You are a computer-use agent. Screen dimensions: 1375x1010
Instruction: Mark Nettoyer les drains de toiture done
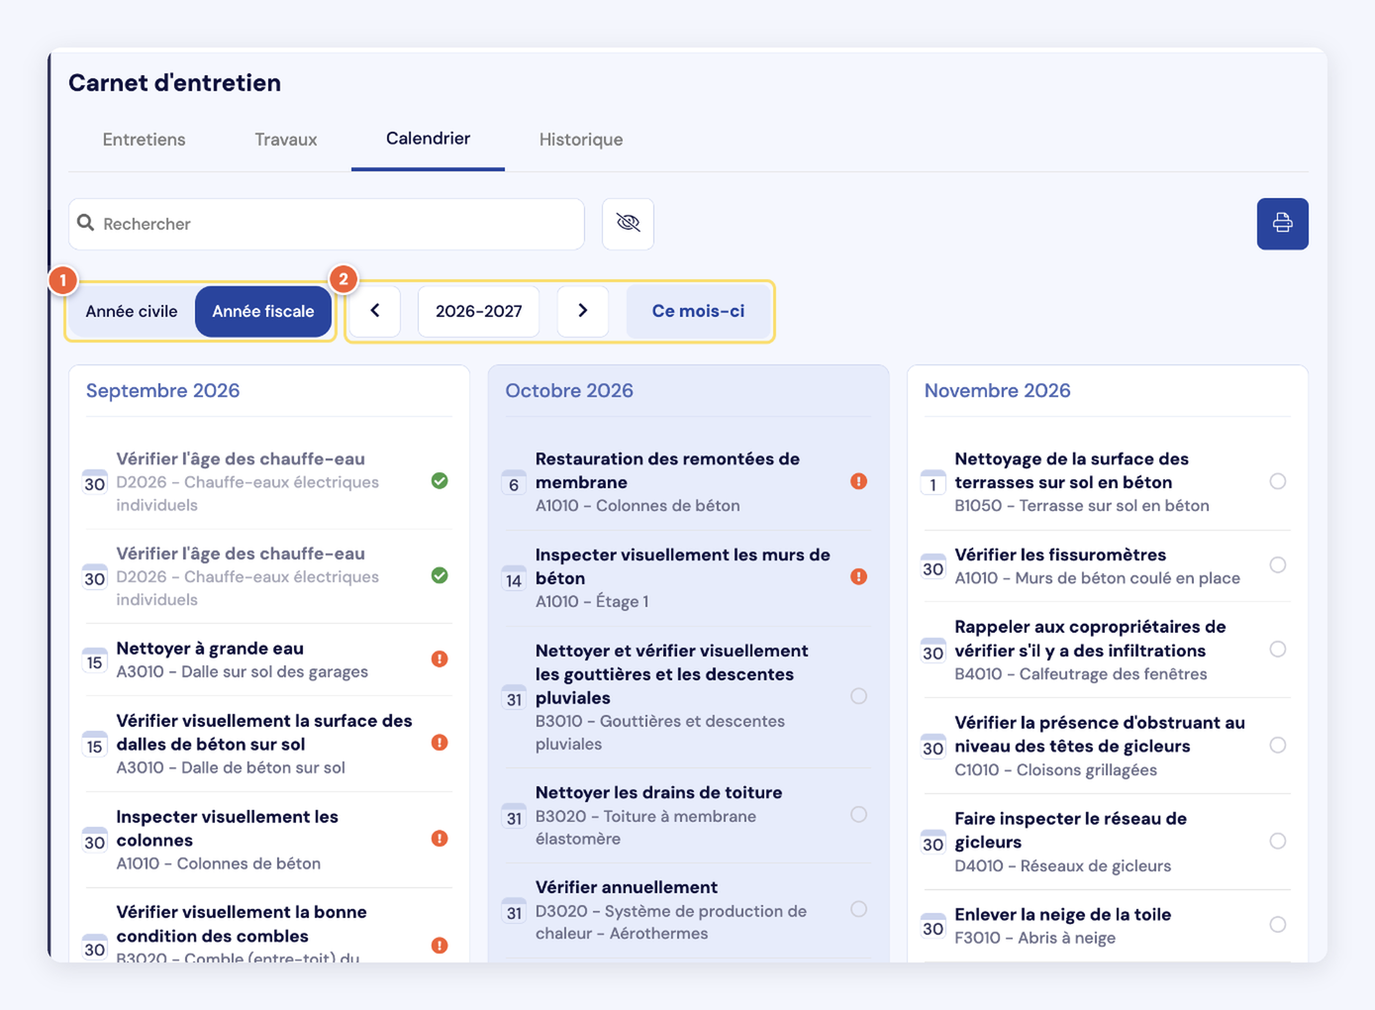[858, 814]
